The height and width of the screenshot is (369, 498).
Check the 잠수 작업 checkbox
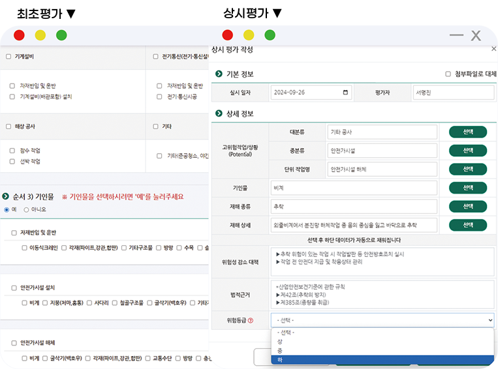(12, 151)
